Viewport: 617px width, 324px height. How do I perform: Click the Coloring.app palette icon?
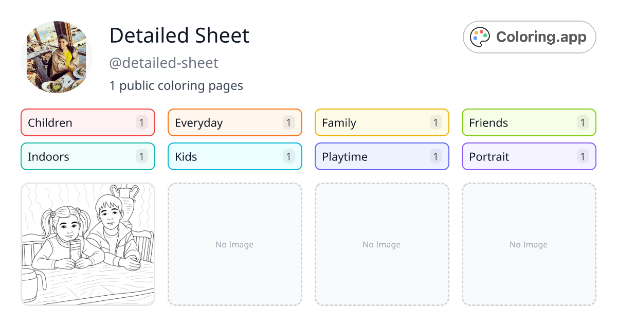(480, 36)
